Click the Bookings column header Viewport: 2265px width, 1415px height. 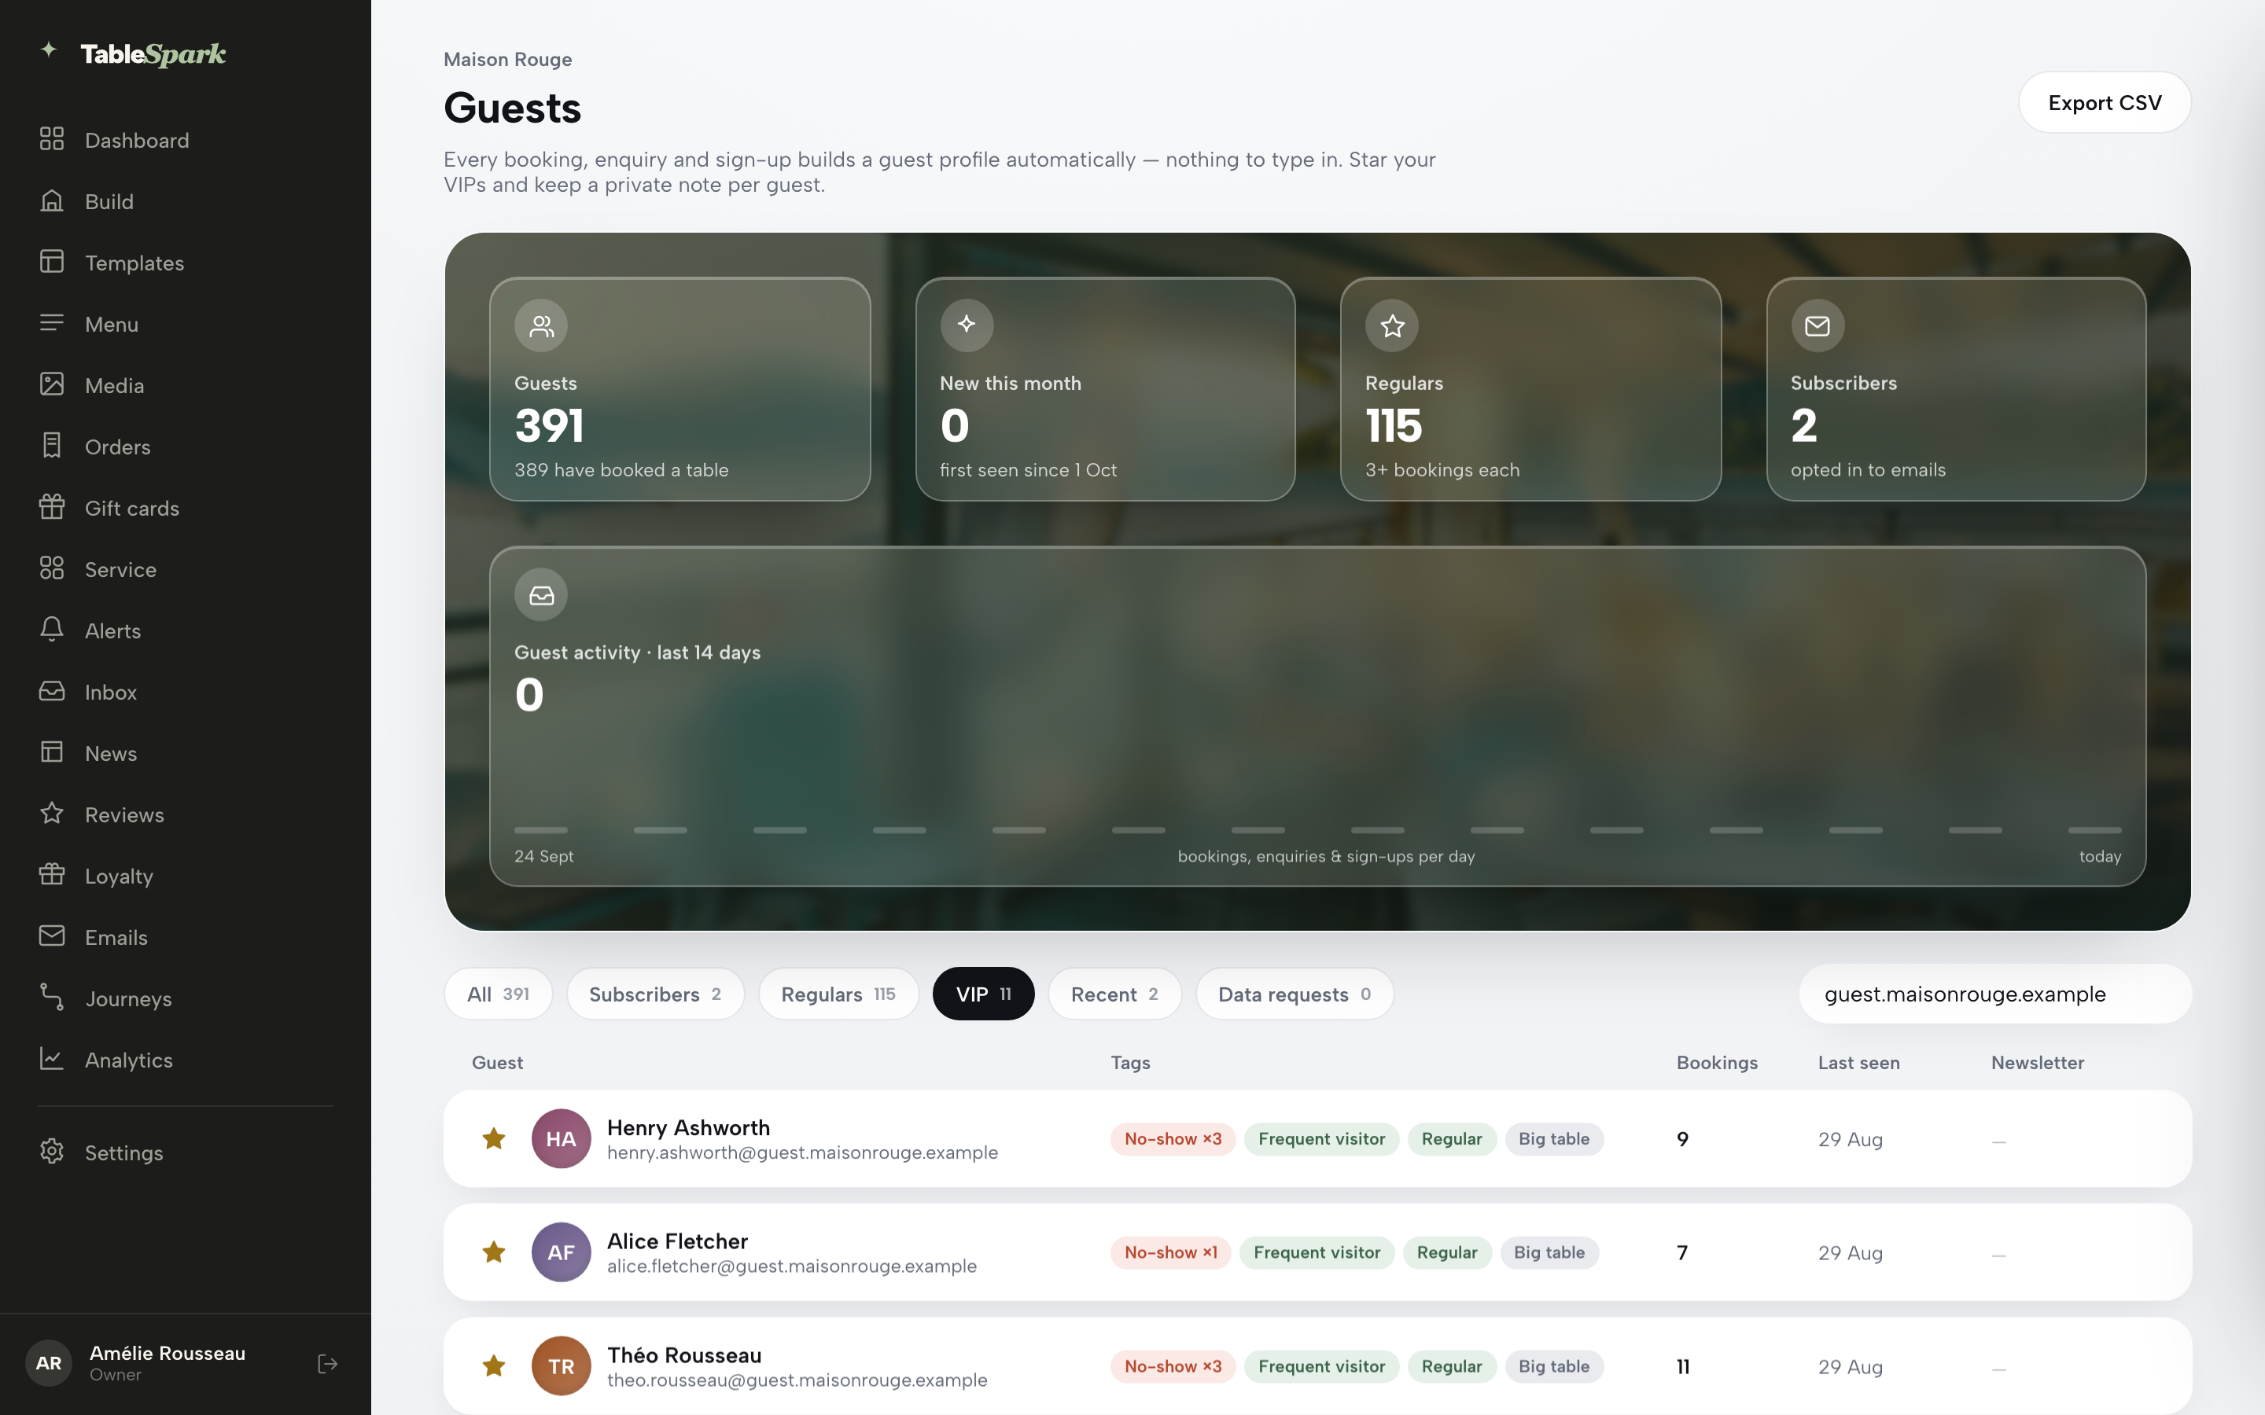click(x=1717, y=1062)
